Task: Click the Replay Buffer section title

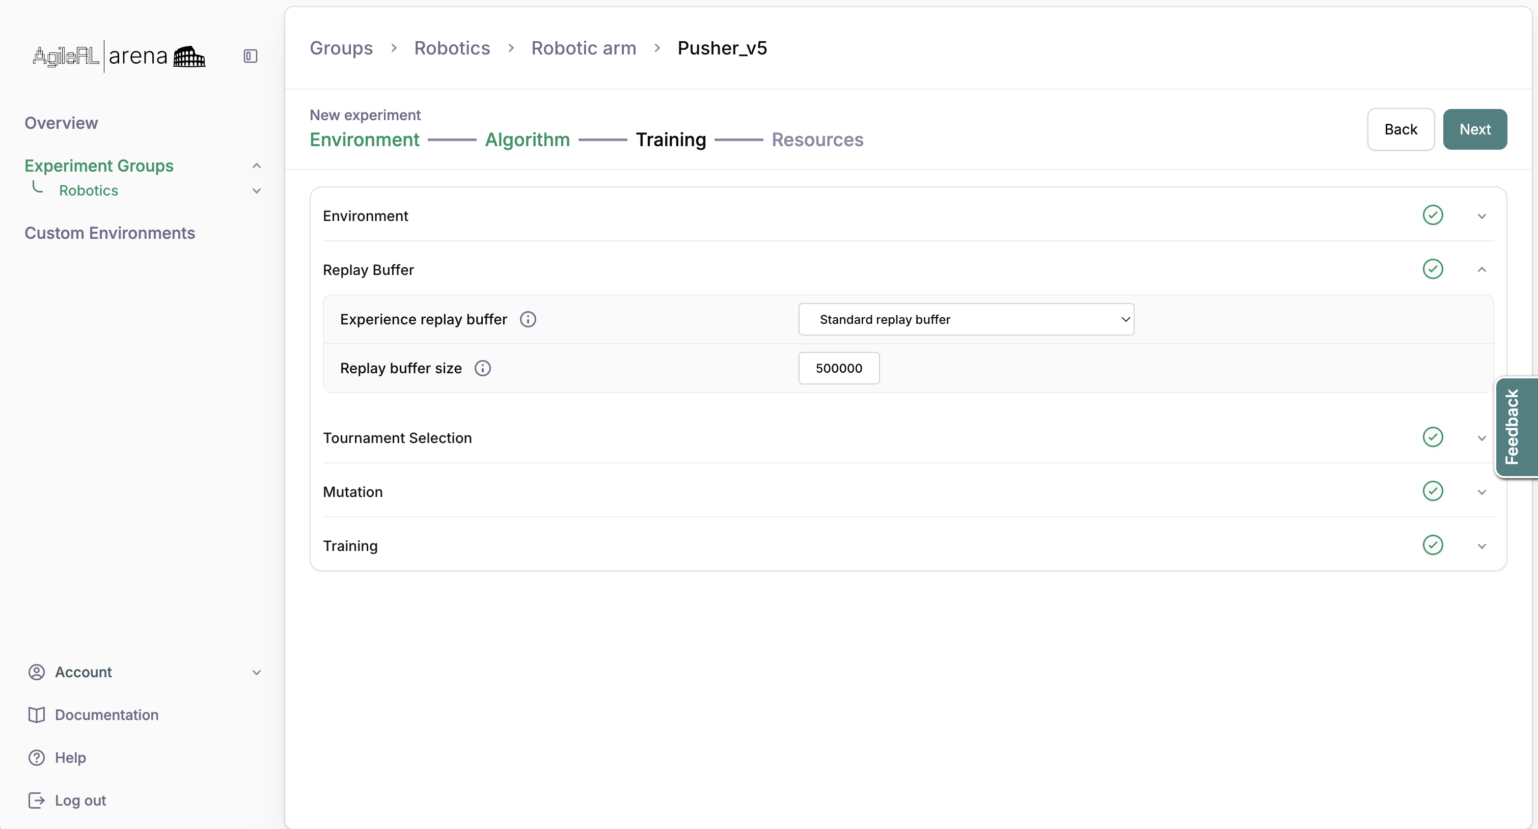Action: (368, 270)
